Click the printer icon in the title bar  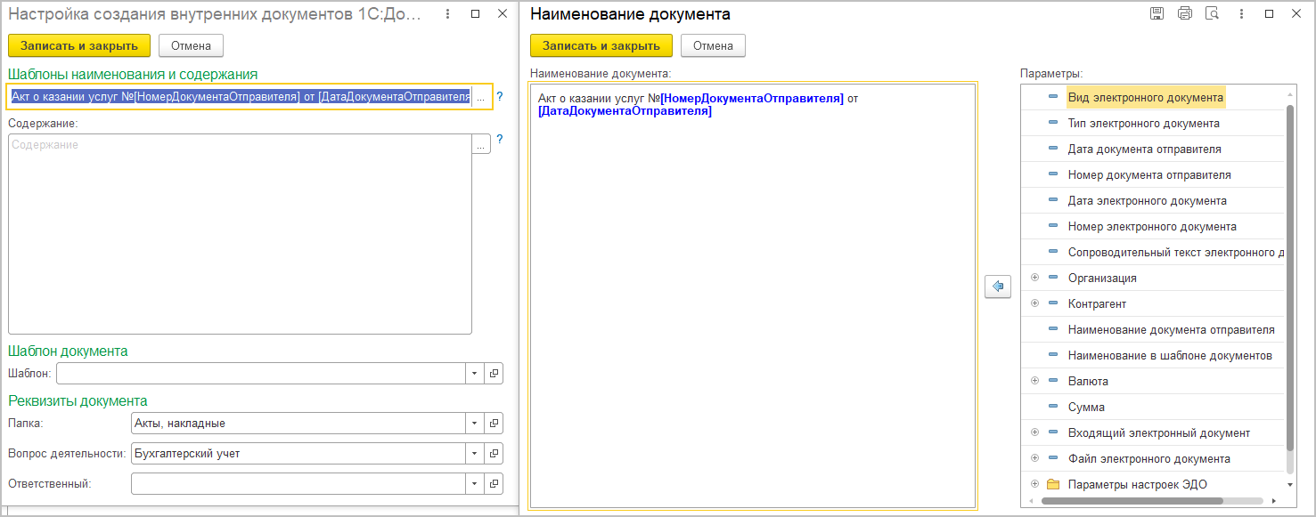1184,13
